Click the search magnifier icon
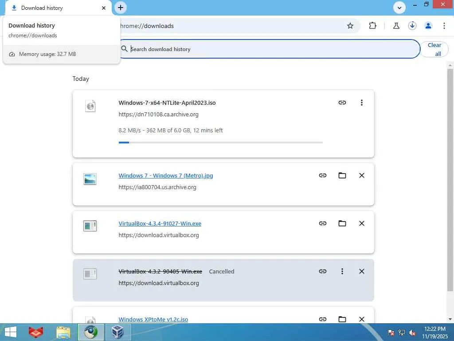The width and height of the screenshot is (454, 341). tap(124, 49)
